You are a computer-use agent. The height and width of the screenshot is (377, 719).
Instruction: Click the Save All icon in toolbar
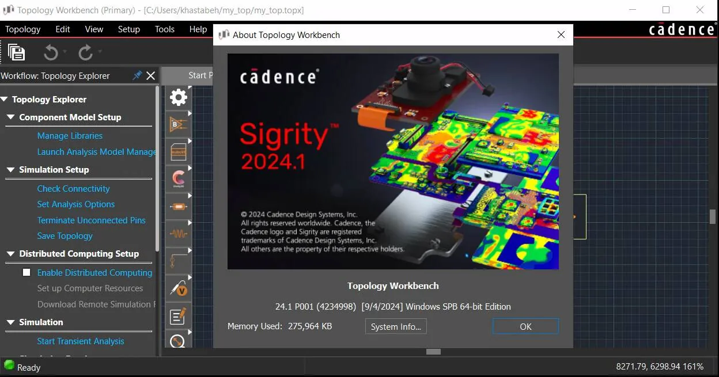tap(17, 52)
